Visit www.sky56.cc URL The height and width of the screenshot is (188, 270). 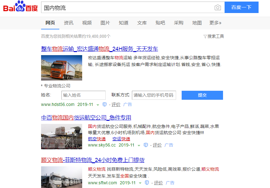pos(102,145)
